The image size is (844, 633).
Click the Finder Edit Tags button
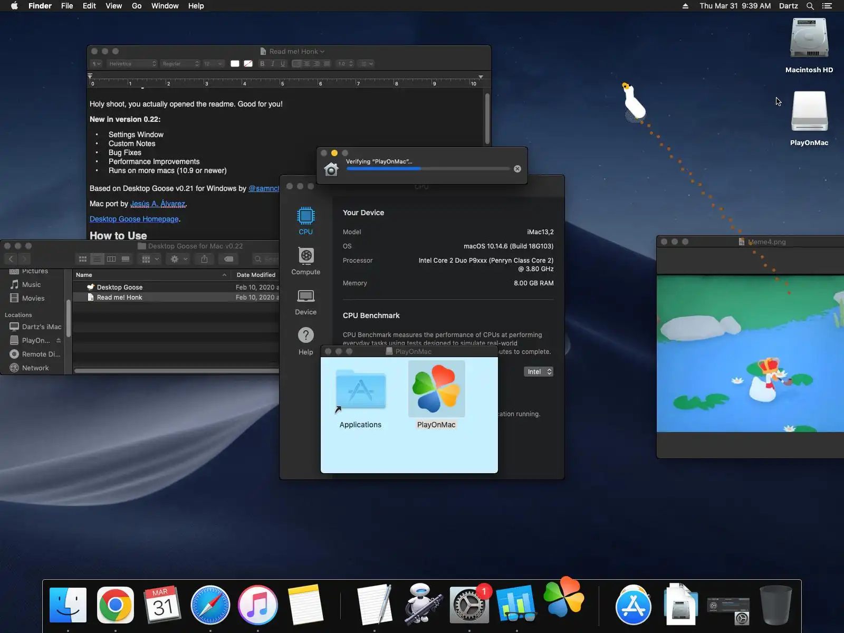[228, 259]
